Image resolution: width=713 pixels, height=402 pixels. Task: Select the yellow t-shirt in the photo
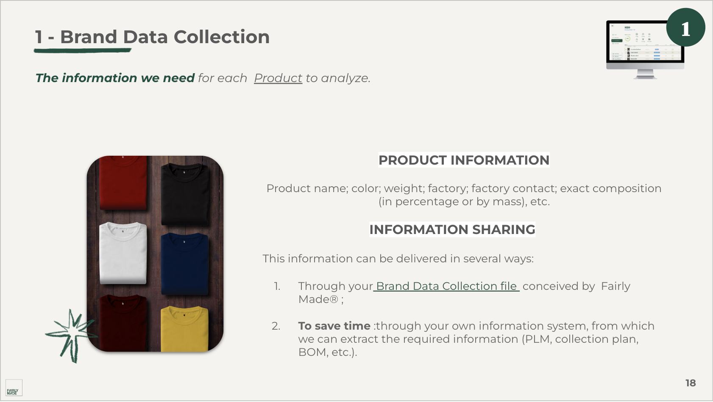[184, 328]
